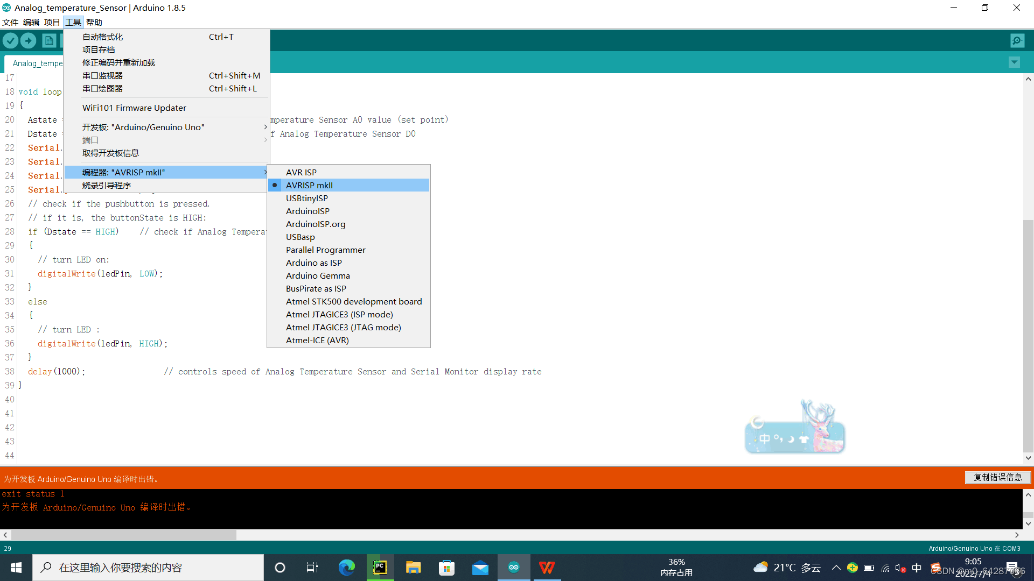Open the Serial Monitor magnifier icon
The height and width of the screenshot is (581, 1034).
point(1017,40)
